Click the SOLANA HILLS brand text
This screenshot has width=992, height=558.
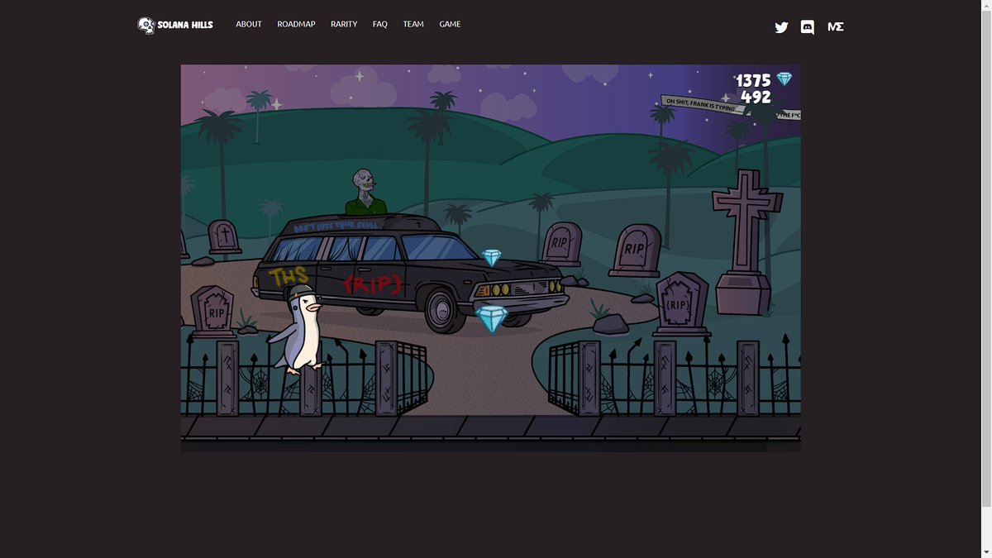tap(185, 25)
